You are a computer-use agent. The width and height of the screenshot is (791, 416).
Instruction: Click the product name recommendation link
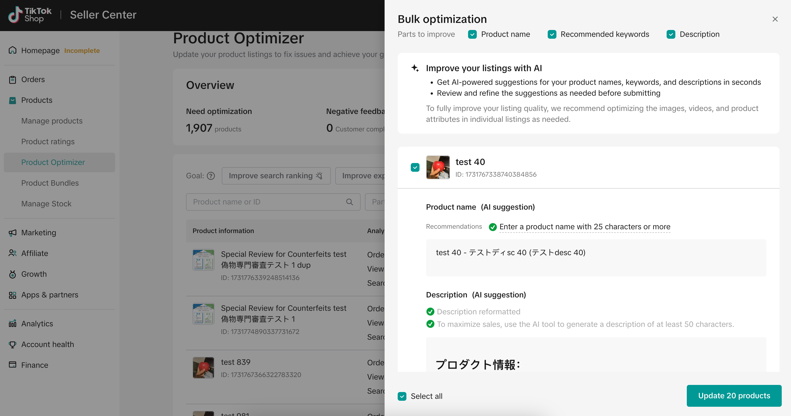click(585, 227)
